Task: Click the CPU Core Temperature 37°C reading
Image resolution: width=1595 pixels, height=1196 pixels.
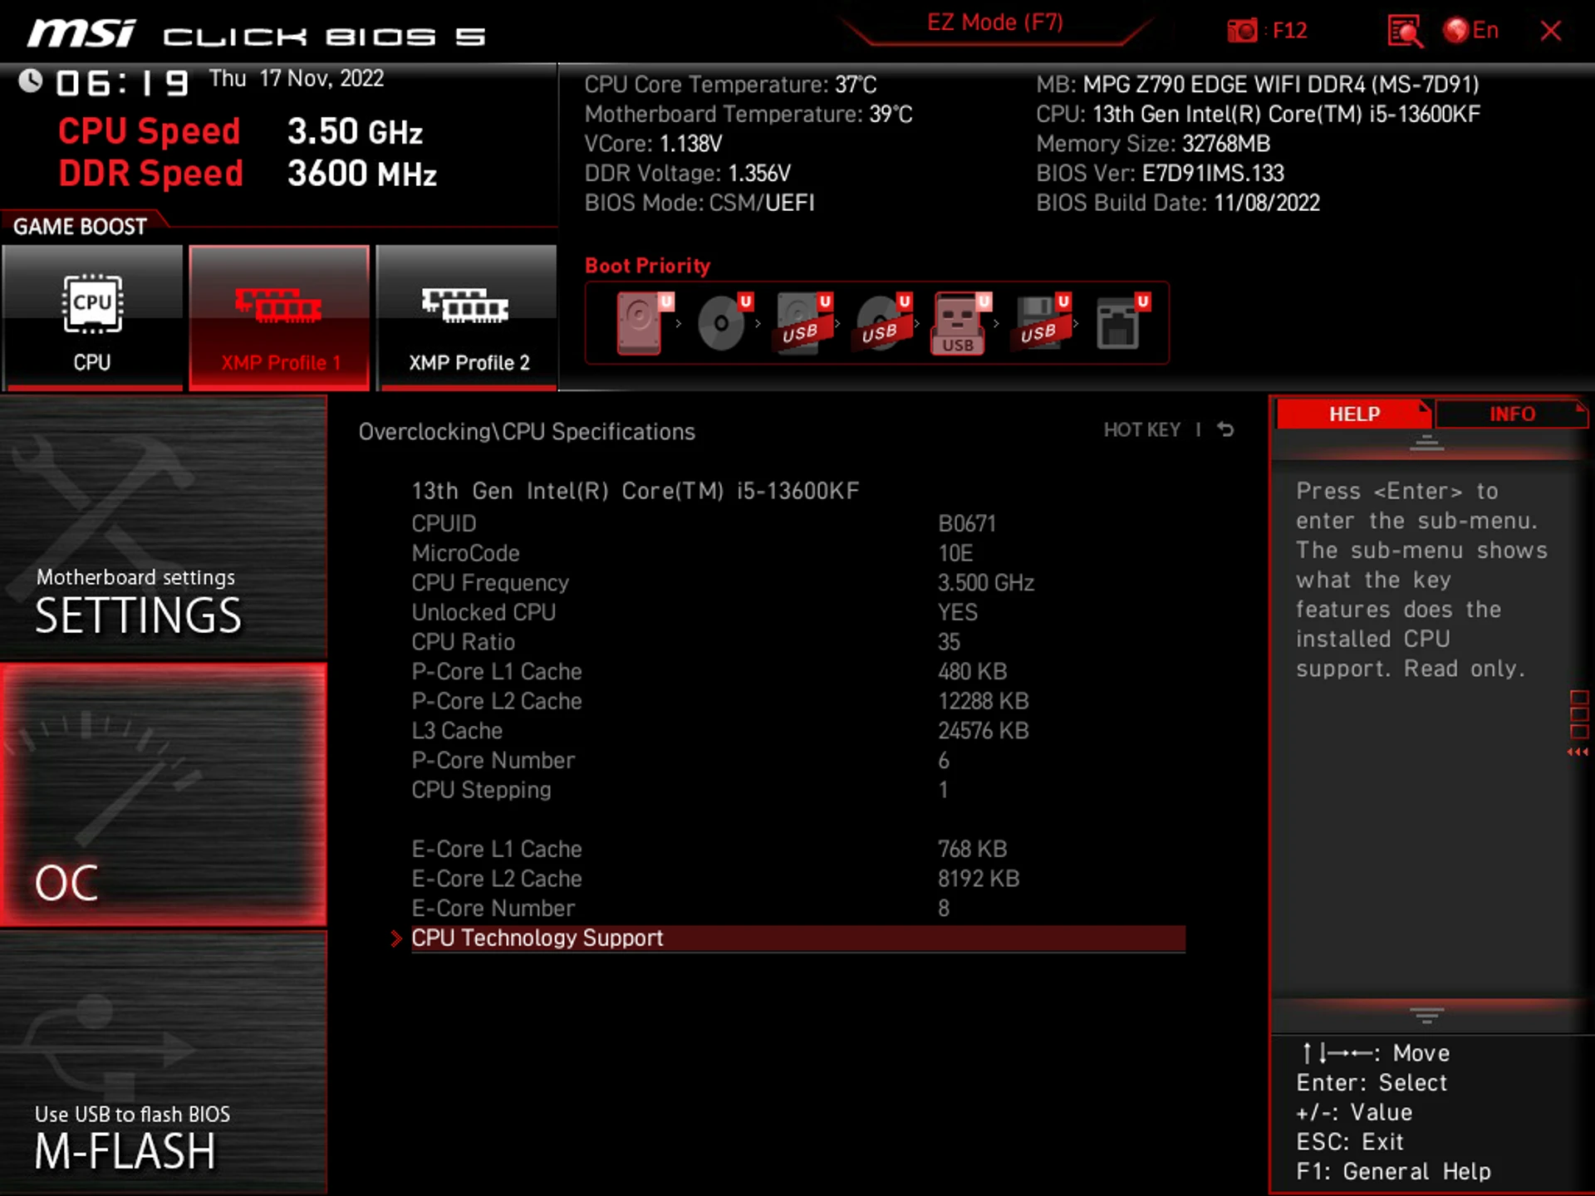Action: point(730,85)
